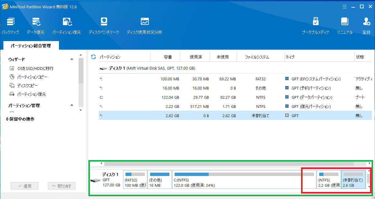Screen dimensions: 375x199
Task: Collapse the ウィザード section
Action: tap(72, 59)
